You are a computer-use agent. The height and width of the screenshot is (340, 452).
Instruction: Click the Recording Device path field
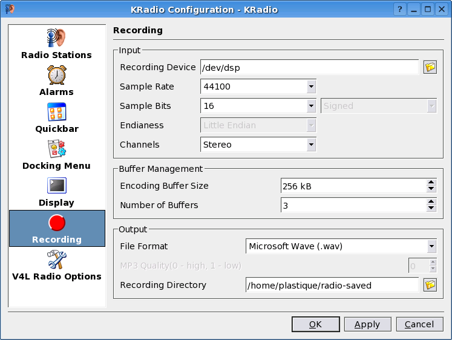[x=309, y=67]
